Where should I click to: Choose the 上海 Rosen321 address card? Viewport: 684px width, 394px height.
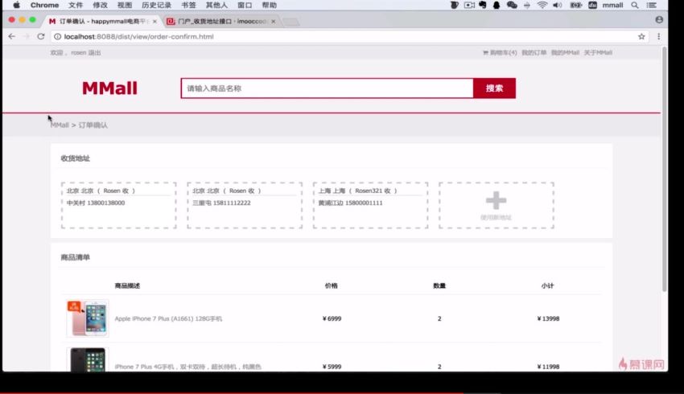(370, 205)
